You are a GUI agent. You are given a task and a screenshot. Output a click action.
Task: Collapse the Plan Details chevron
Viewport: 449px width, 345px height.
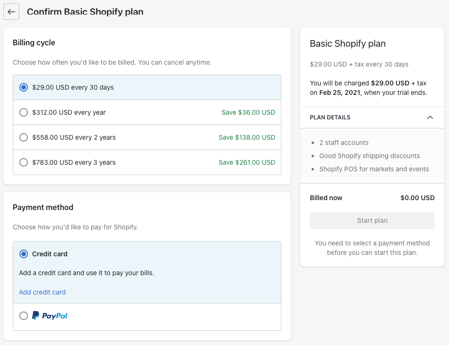click(430, 118)
